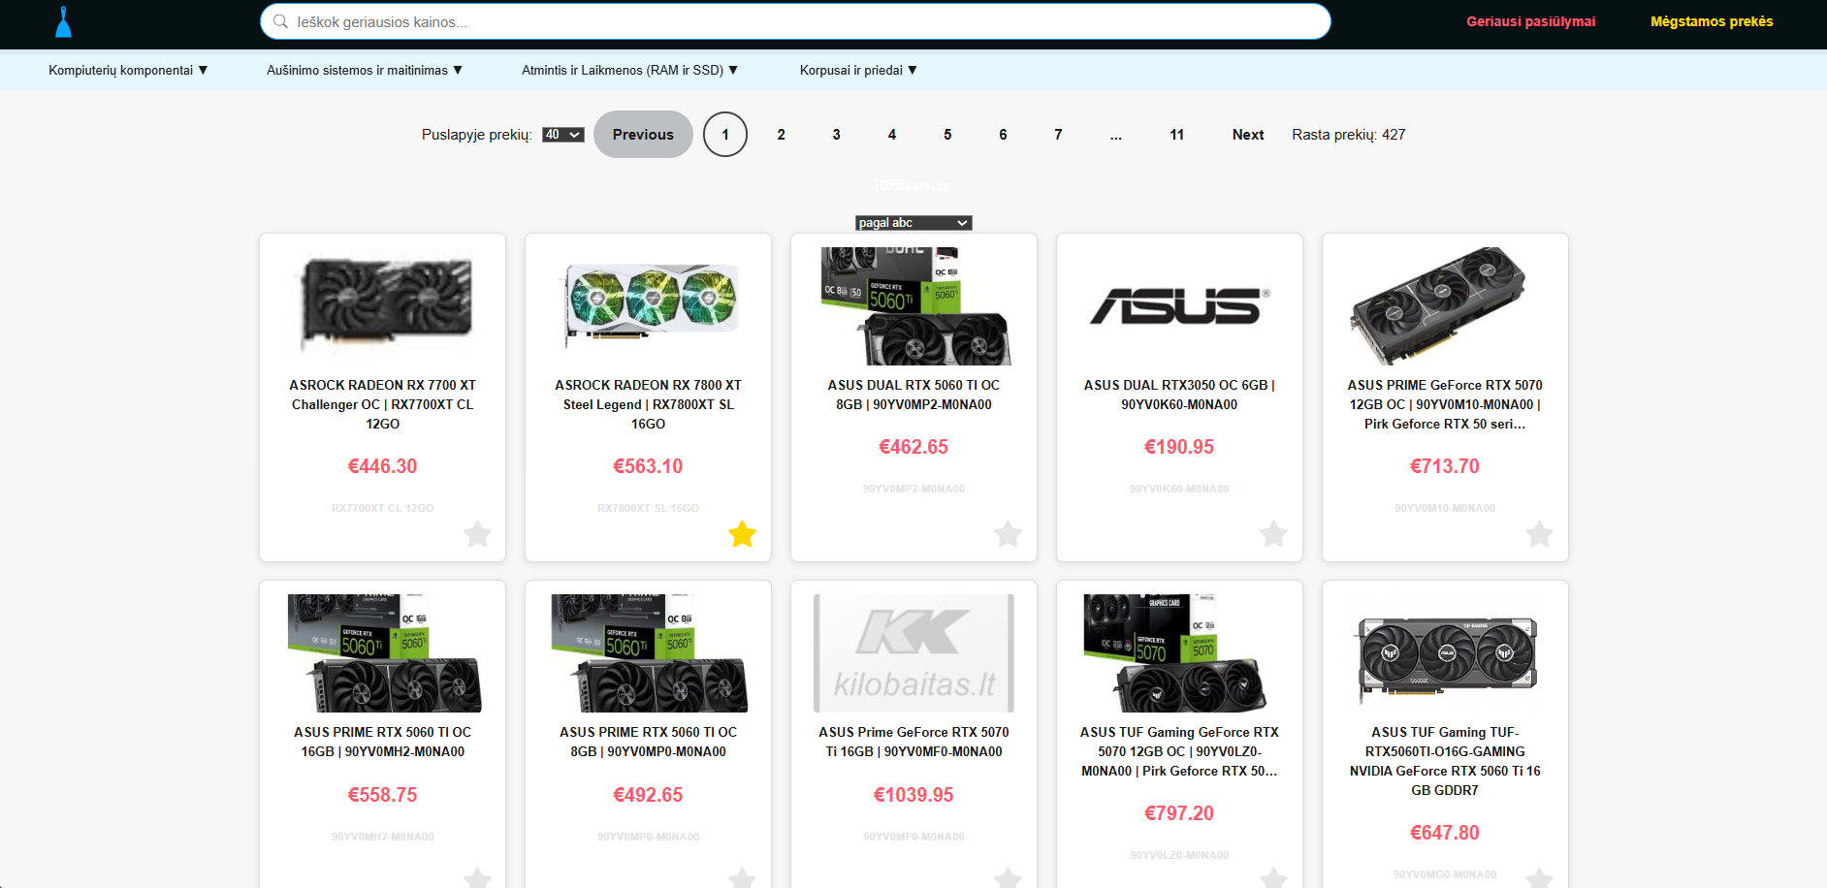Open ASROCK RADEON RX 7800 XT Steel Legend title
The width and height of the screenshot is (1827, 888).
pyautogui.click(x=648, y=404)
